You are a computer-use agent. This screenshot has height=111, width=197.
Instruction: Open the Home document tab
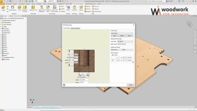pyautogui.click(x=30, y=107)
